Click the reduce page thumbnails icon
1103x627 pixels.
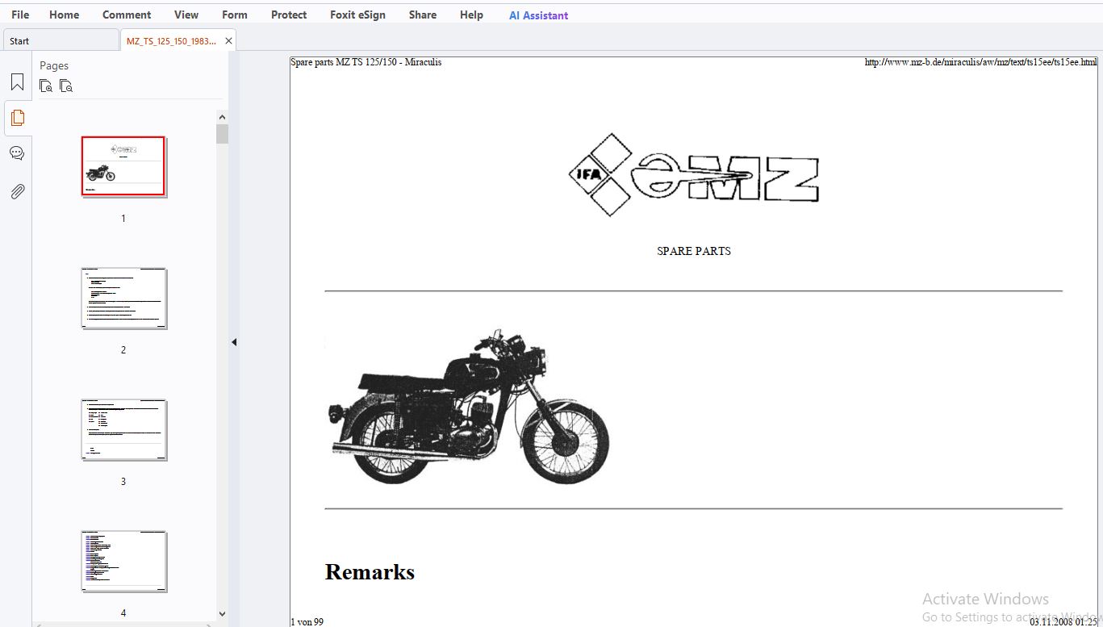pyautogui.click(x=66, y=86)
